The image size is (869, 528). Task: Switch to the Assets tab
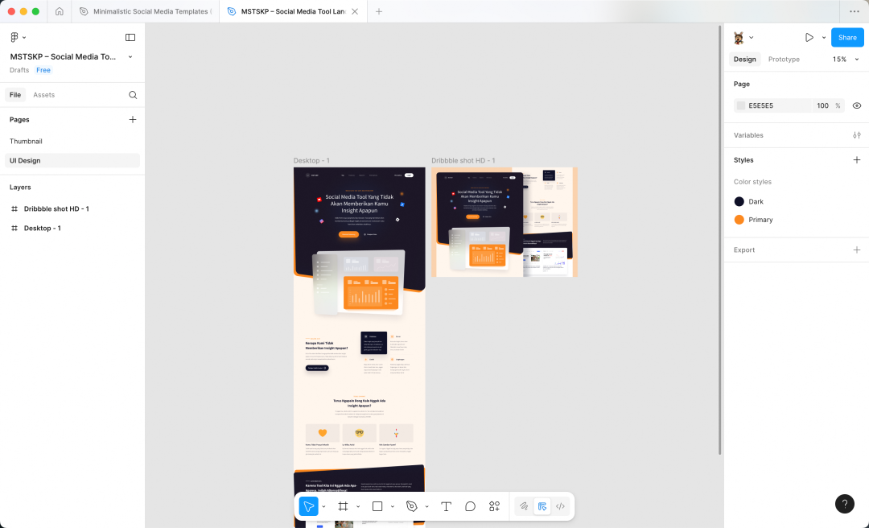[43, 95]
